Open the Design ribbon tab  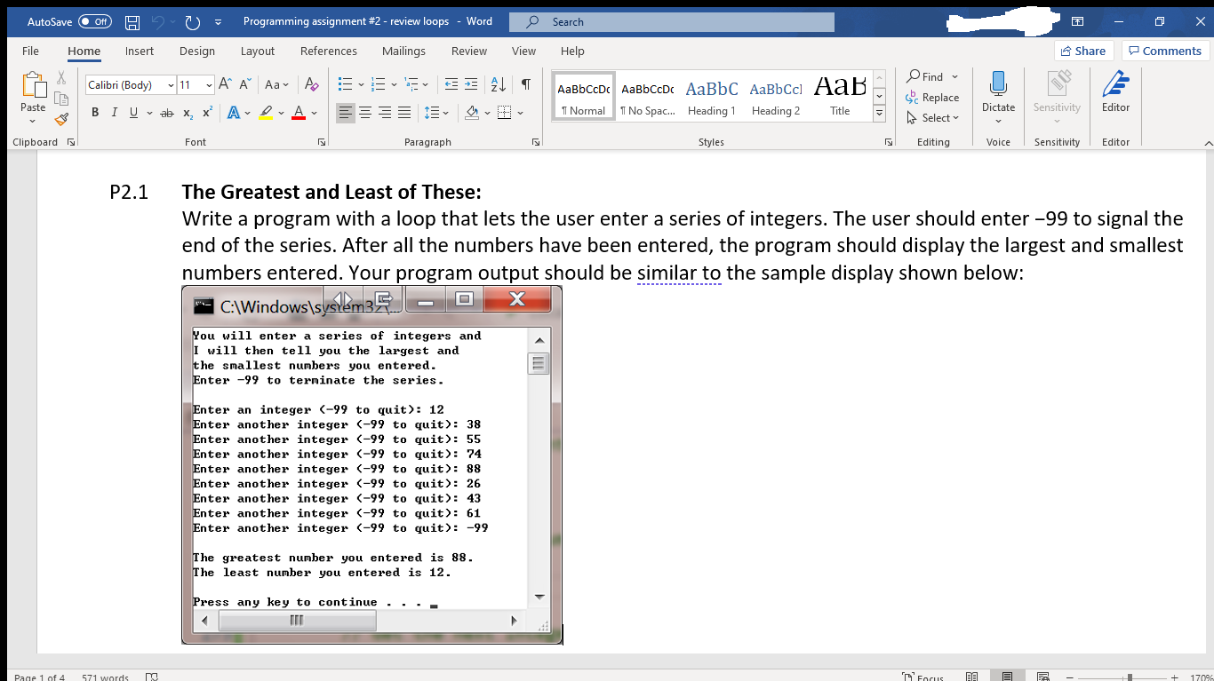[196, 51]
